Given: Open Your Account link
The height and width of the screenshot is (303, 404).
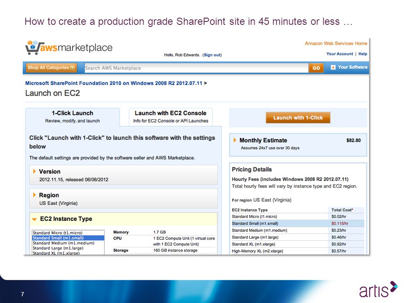Looking at the screenshot, I should 340,54.
